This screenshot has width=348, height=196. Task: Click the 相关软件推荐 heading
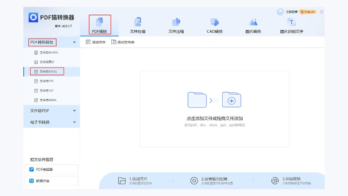42,159
